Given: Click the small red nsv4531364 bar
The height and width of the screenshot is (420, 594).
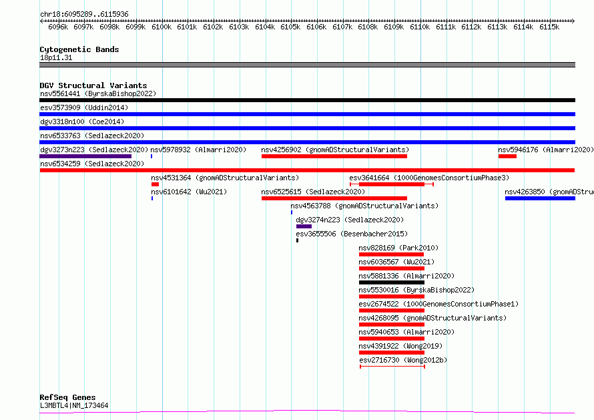Looking at the screenshot, I should click(x=155, y=184).
